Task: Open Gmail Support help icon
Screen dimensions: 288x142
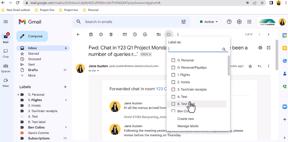Action: pyautogui.click(x=229, y=22)
